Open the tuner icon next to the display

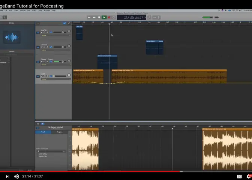(x=149, y=17)
